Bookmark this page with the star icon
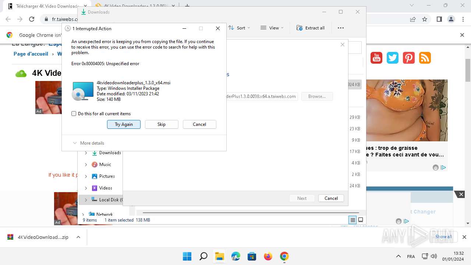 [425, 19]
